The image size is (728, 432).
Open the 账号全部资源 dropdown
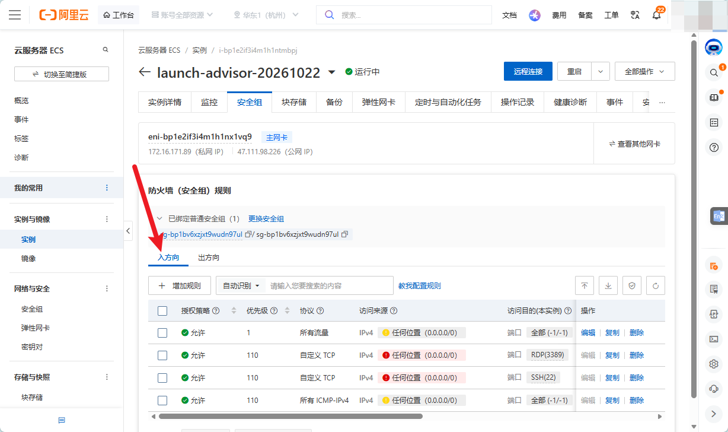182,15
